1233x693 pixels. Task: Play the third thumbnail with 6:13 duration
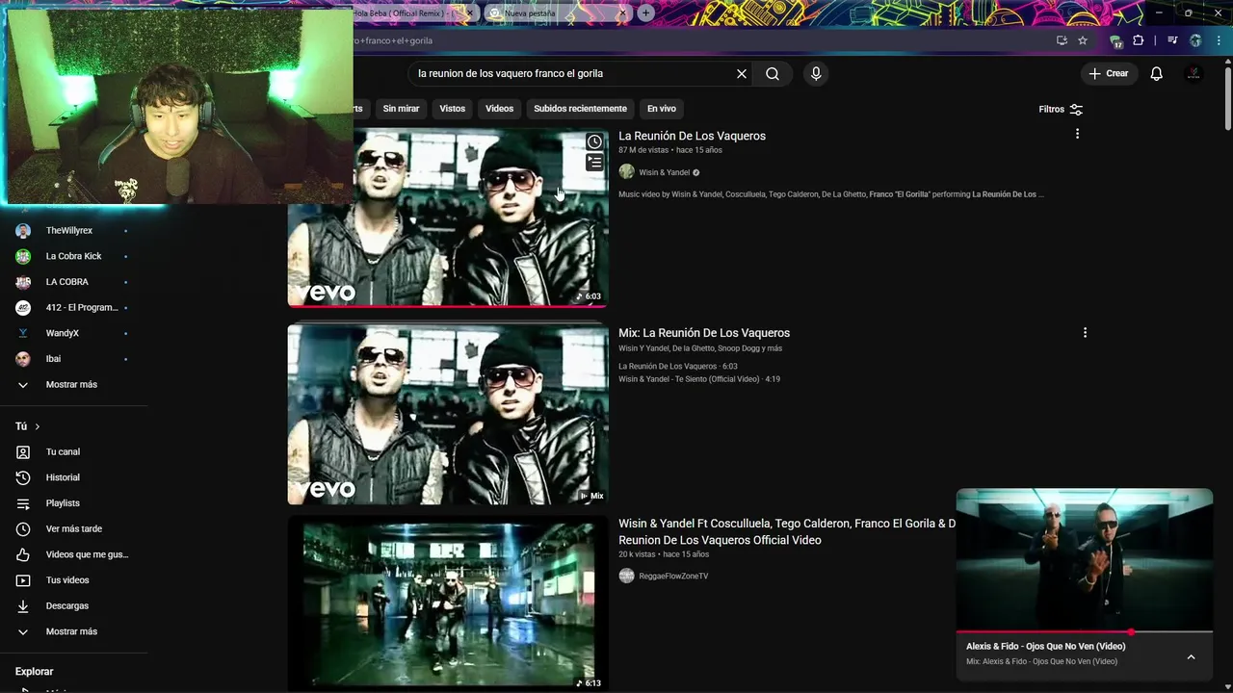tap(448, 605)
